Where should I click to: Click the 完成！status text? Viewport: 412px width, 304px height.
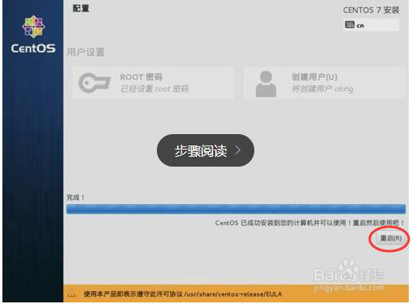(76, 198)
